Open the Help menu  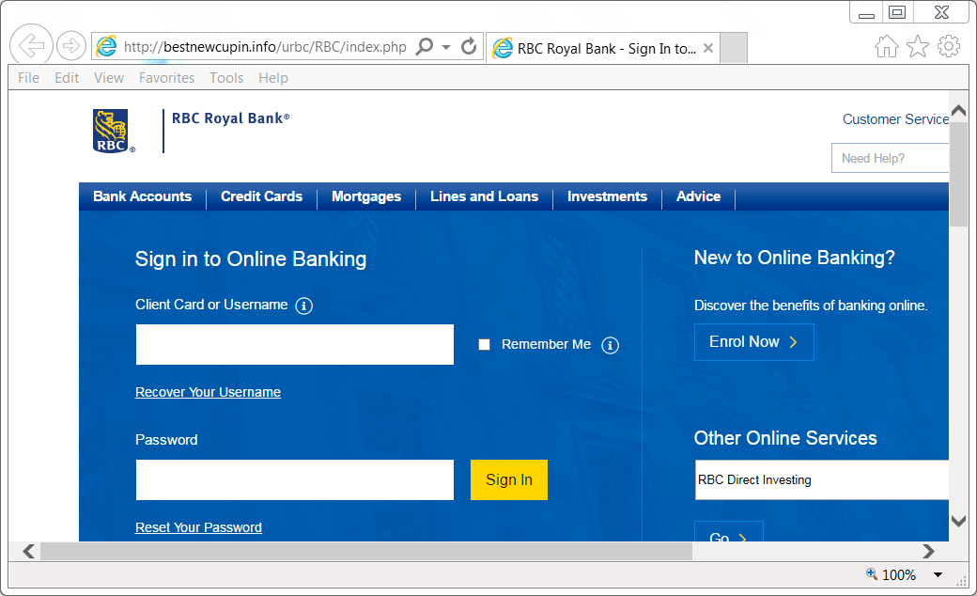tap(273, 78)
